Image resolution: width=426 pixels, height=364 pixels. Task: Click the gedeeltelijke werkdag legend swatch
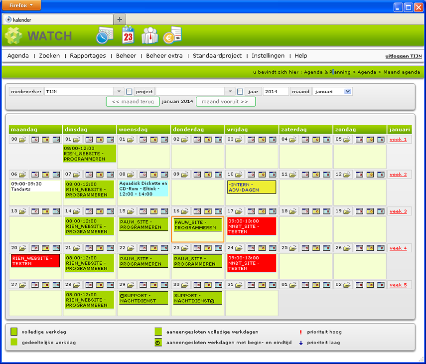point(14,342)
